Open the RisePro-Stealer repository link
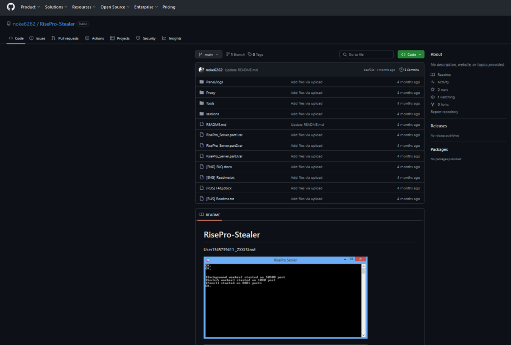This screenshot has width=511, height=345. point(57,24)
